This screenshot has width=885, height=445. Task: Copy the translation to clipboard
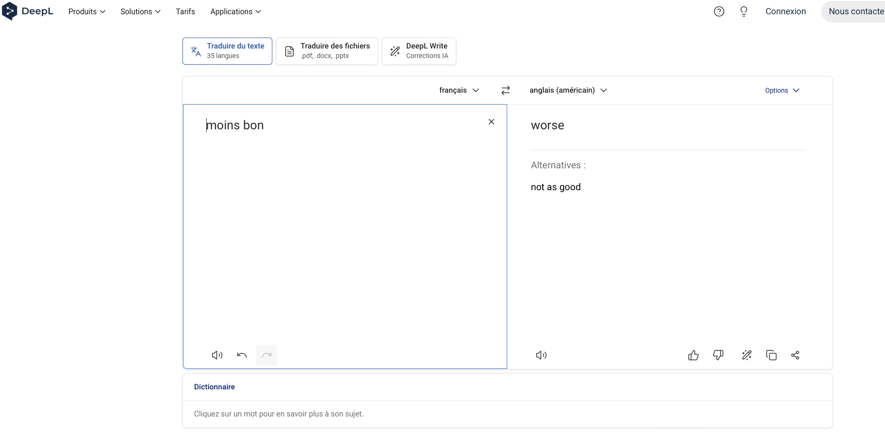[x=771, y=355]
